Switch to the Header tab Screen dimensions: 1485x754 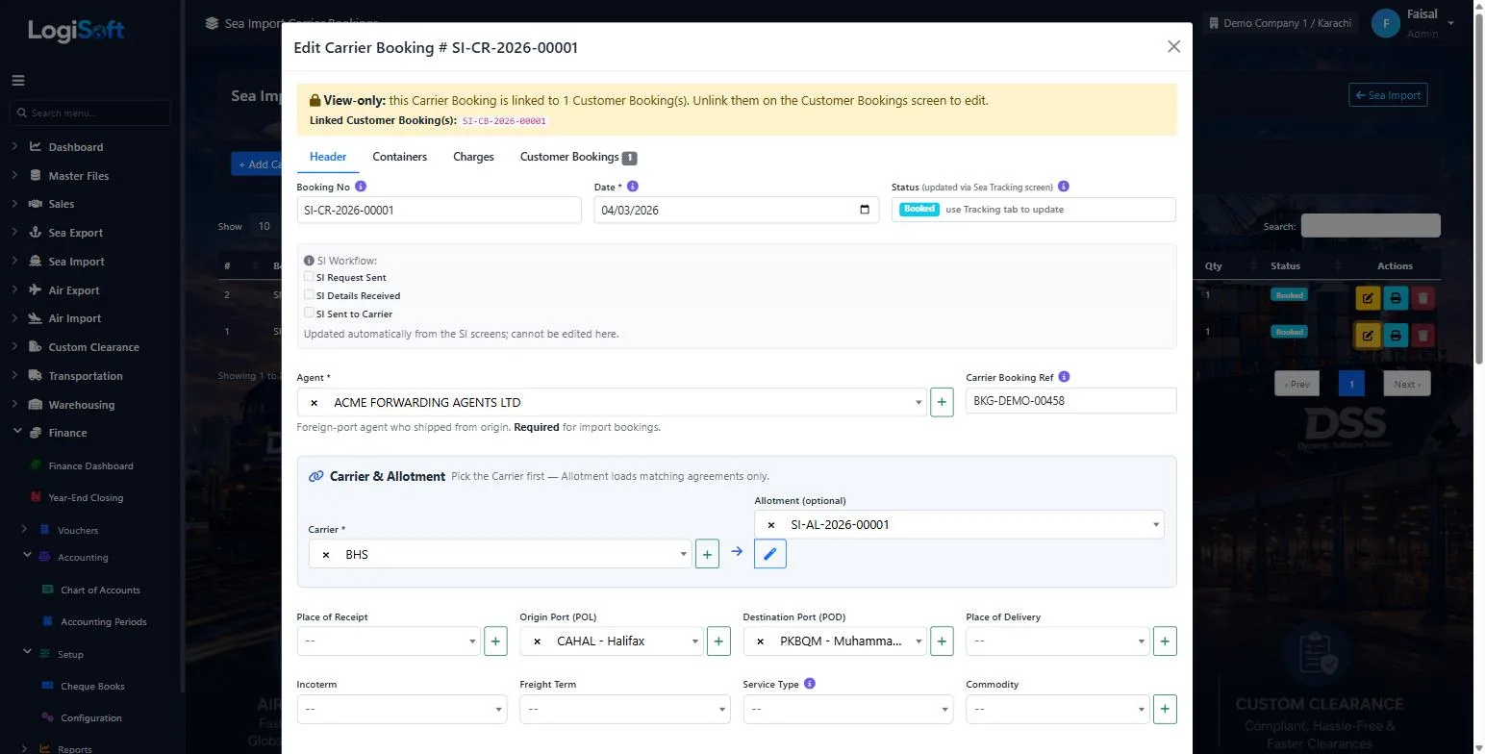click(328, 157)
